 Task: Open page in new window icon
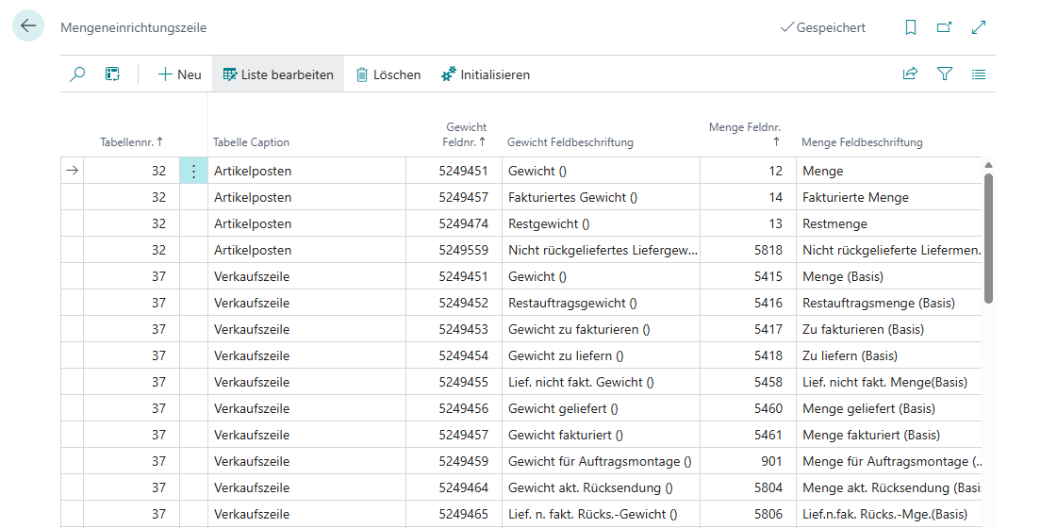945,27
